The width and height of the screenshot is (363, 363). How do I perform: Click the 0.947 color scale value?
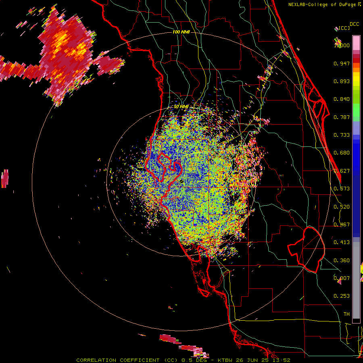pos(342,63)
